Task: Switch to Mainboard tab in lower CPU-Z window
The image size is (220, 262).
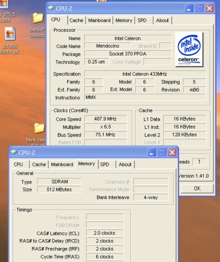Action: point(62,164)
